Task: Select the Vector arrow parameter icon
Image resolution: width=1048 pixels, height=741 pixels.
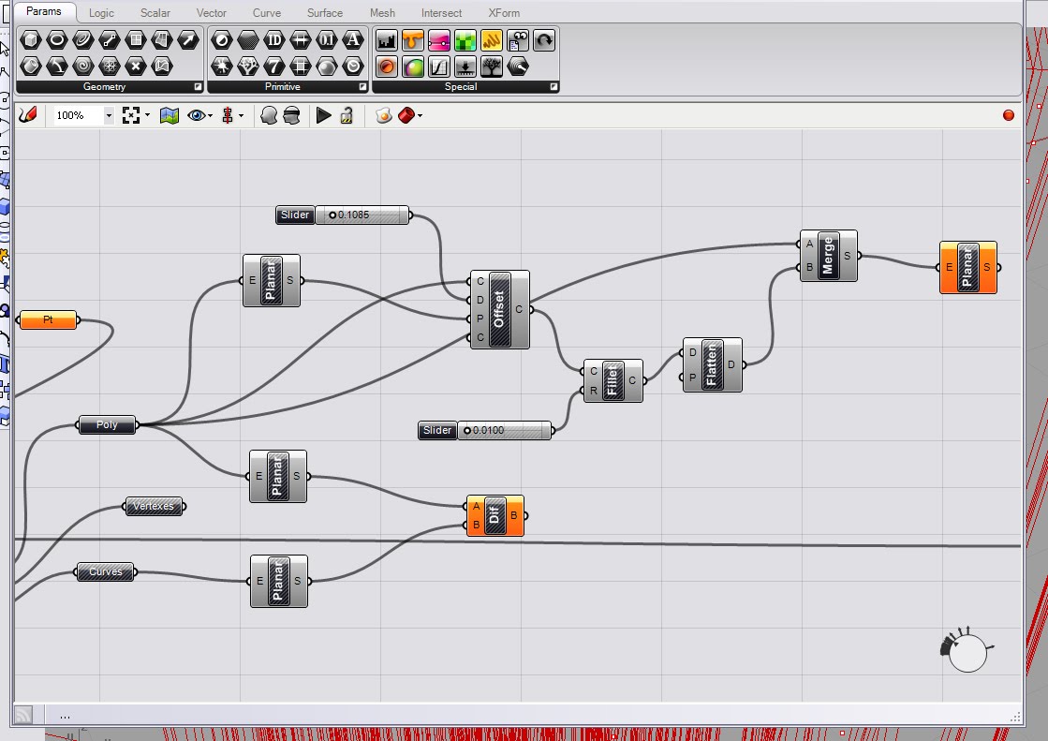Action: coord(188,40)
